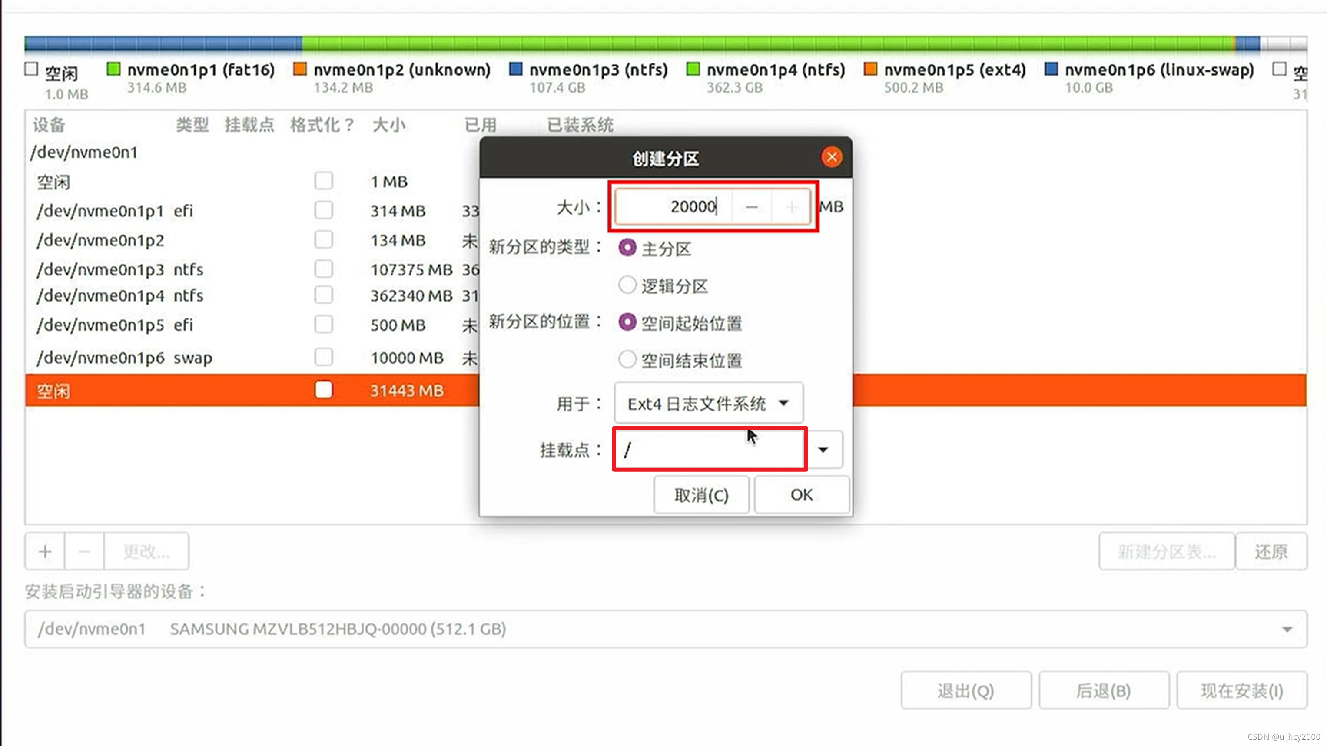This screenshot has width=1327, height=746.
Task: Select 空间结束位置 radio option
Action: 627,360
